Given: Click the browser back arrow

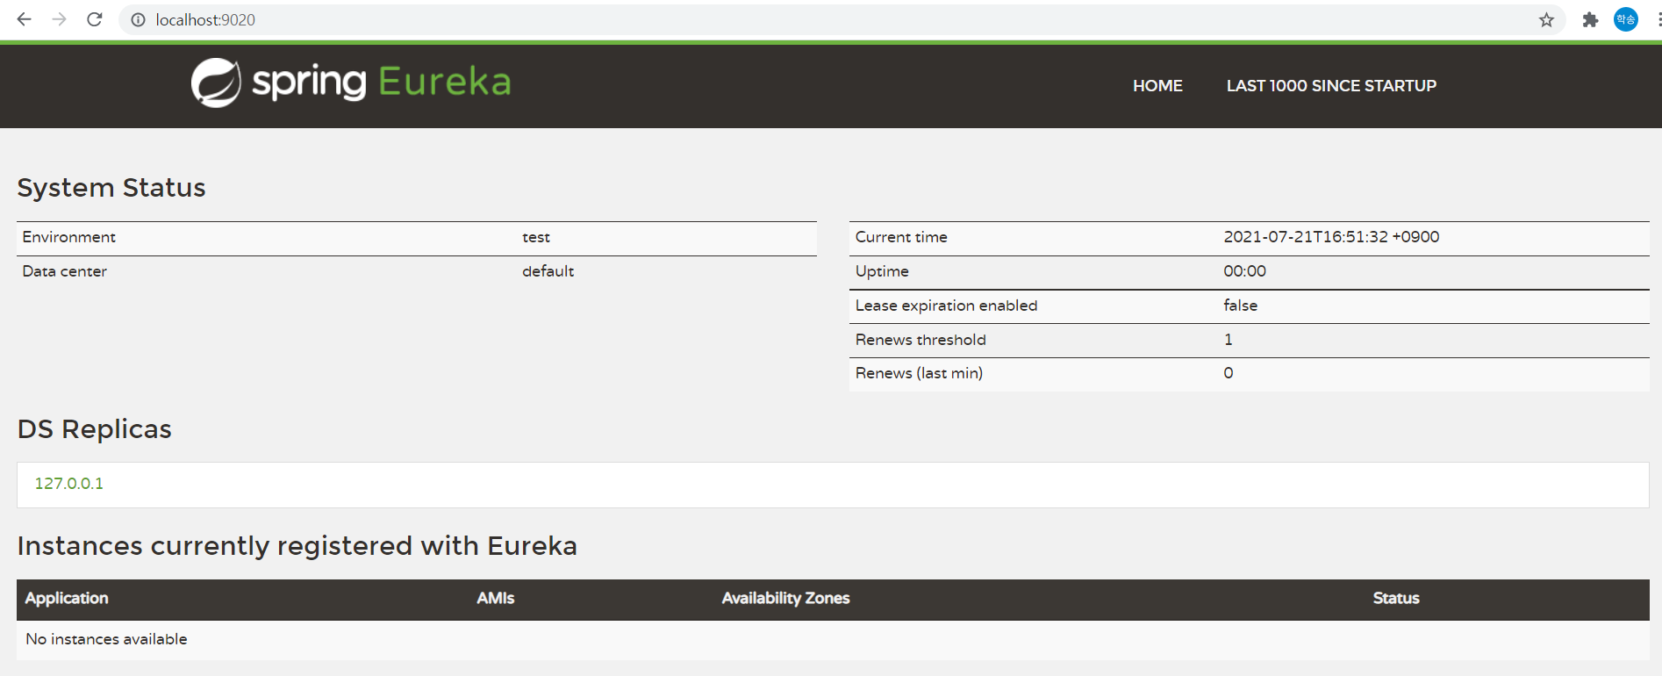Looking at the screenshot, I should coord(24,19).
